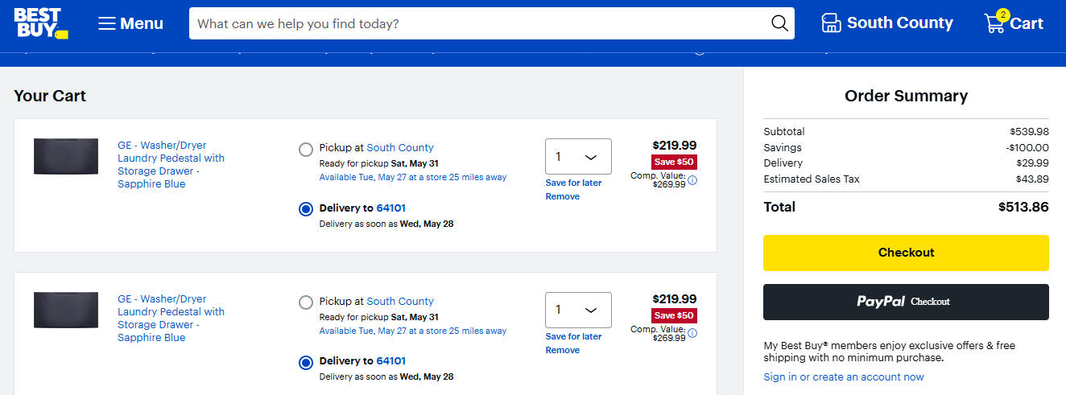Open the shopping cart icon
The image size is (1066, 395).
pos(995,23)
